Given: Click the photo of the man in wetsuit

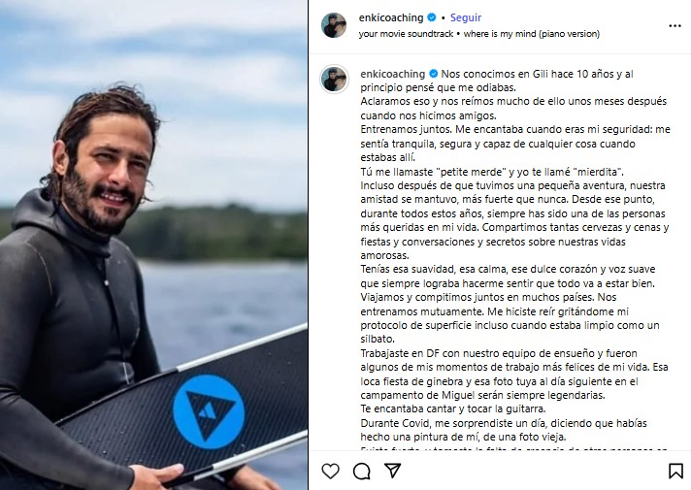Looking at the screenshot, I should point(153,245).
